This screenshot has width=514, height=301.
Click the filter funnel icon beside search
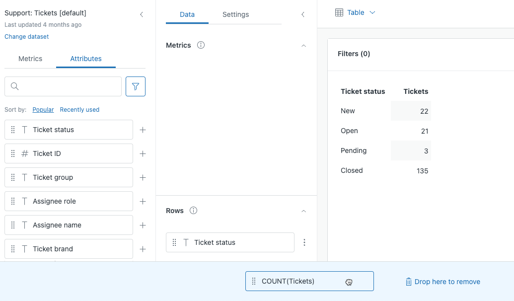point(136,86)
